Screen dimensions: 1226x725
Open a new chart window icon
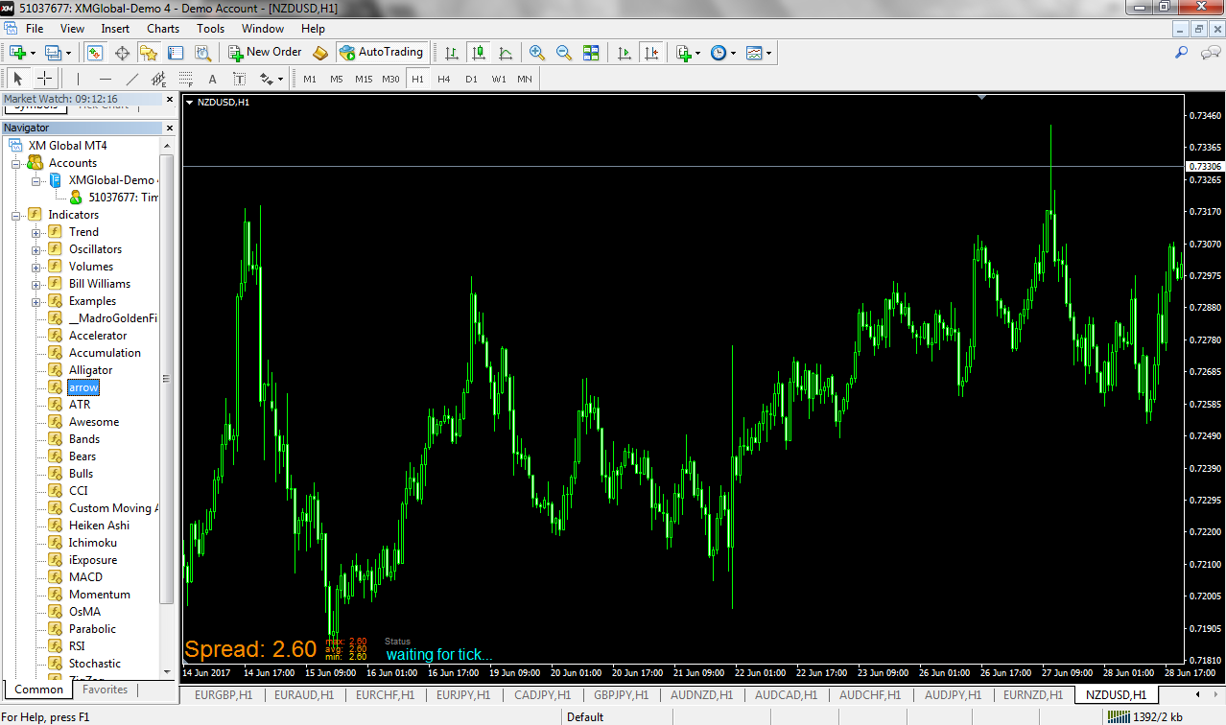point(17,53)
